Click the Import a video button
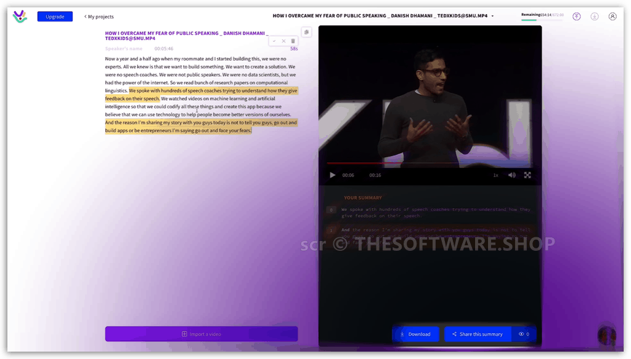The height and width of the screenshot is (359, 631). coord(202,334)
